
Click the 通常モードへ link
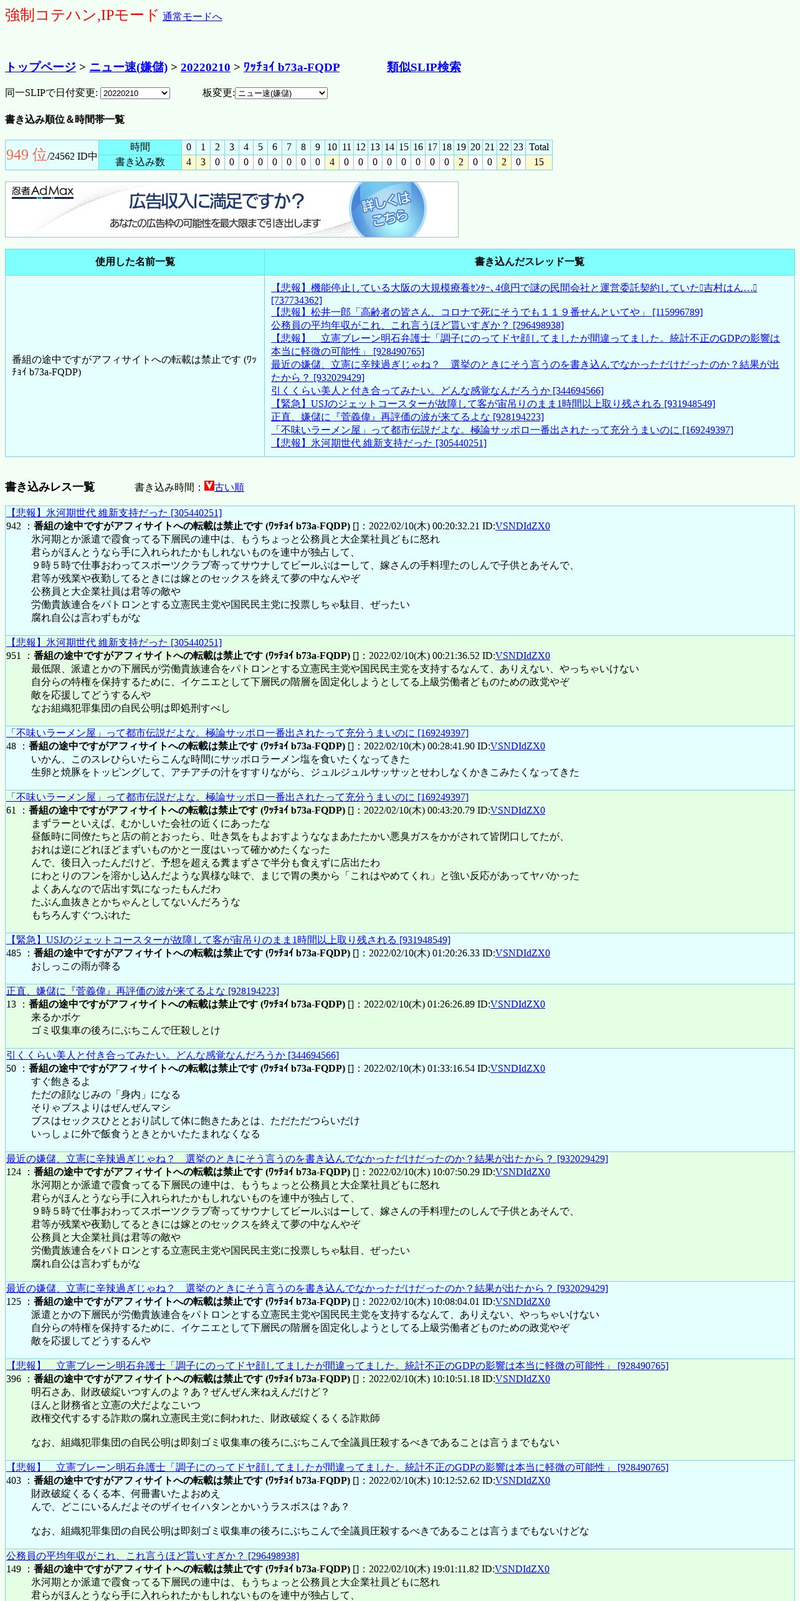coord(192,17)
